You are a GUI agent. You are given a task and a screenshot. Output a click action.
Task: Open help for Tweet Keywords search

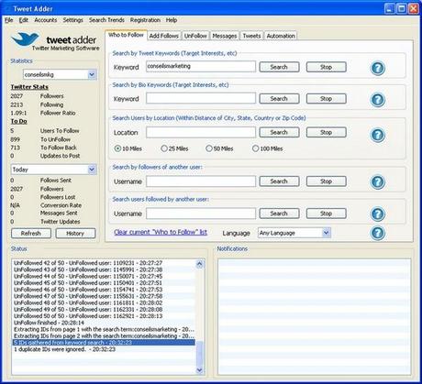378,68
